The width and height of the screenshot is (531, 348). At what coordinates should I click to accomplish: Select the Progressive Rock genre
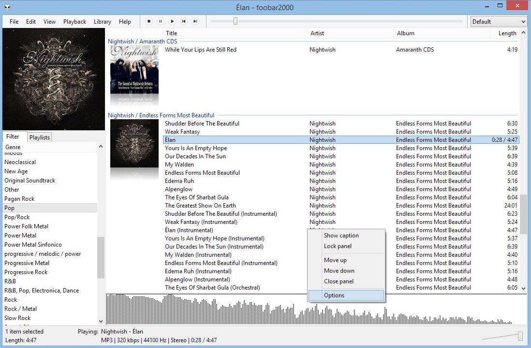point(49,272)
